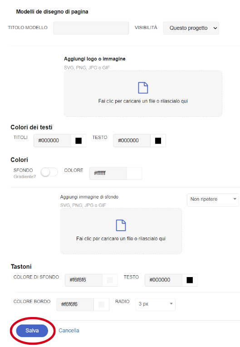This screenshot has width=240, height=347.
Task: Click the background image upload file icon
Action: [121, 225]
